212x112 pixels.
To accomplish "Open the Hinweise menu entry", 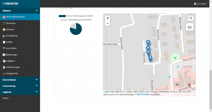I will pos(20,29).
